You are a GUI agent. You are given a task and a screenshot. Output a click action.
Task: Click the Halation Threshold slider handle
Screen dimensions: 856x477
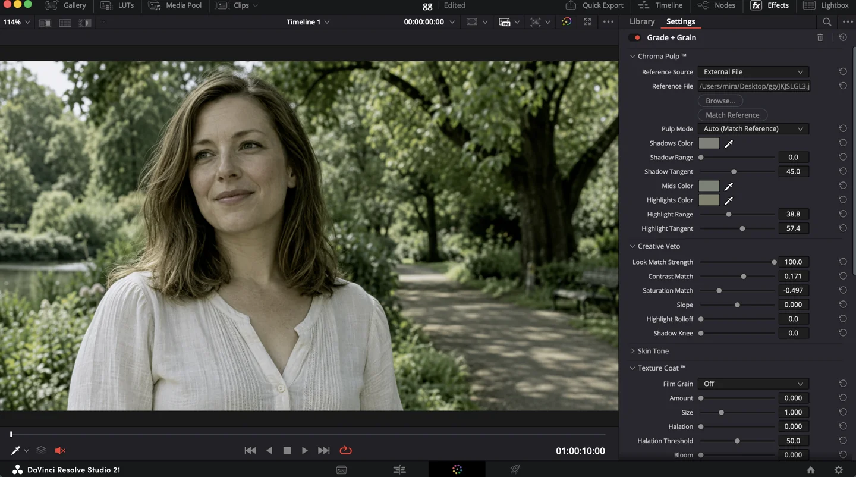737,441
